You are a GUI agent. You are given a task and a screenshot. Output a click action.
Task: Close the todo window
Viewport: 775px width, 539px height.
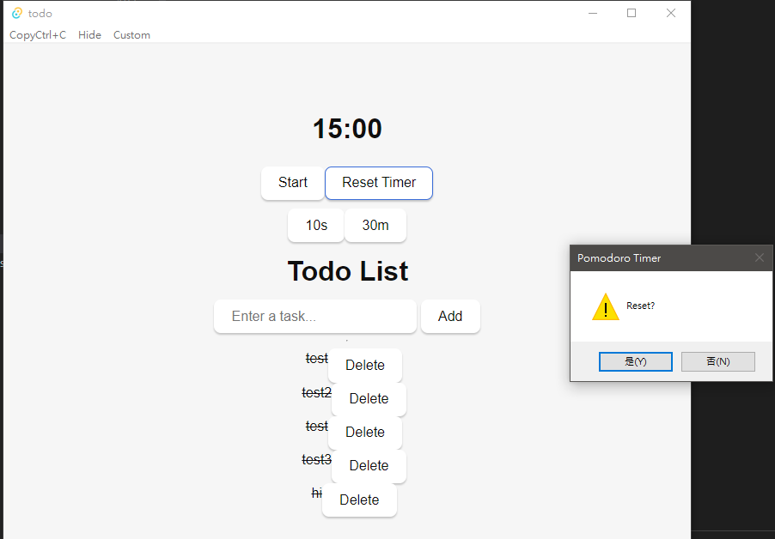670,14
